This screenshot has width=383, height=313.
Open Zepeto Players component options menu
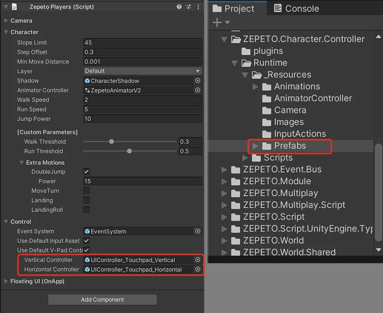point(198,7)
